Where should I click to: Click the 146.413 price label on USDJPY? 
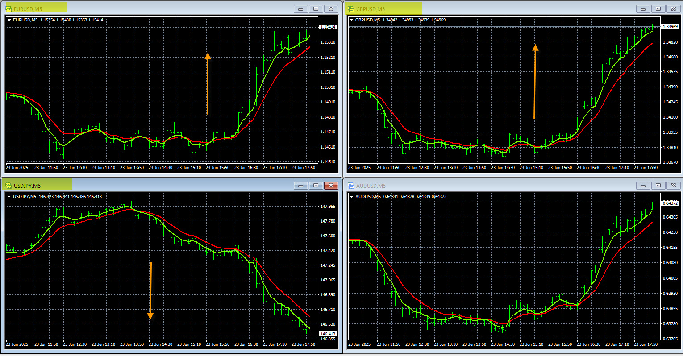(x=328, y=334)
